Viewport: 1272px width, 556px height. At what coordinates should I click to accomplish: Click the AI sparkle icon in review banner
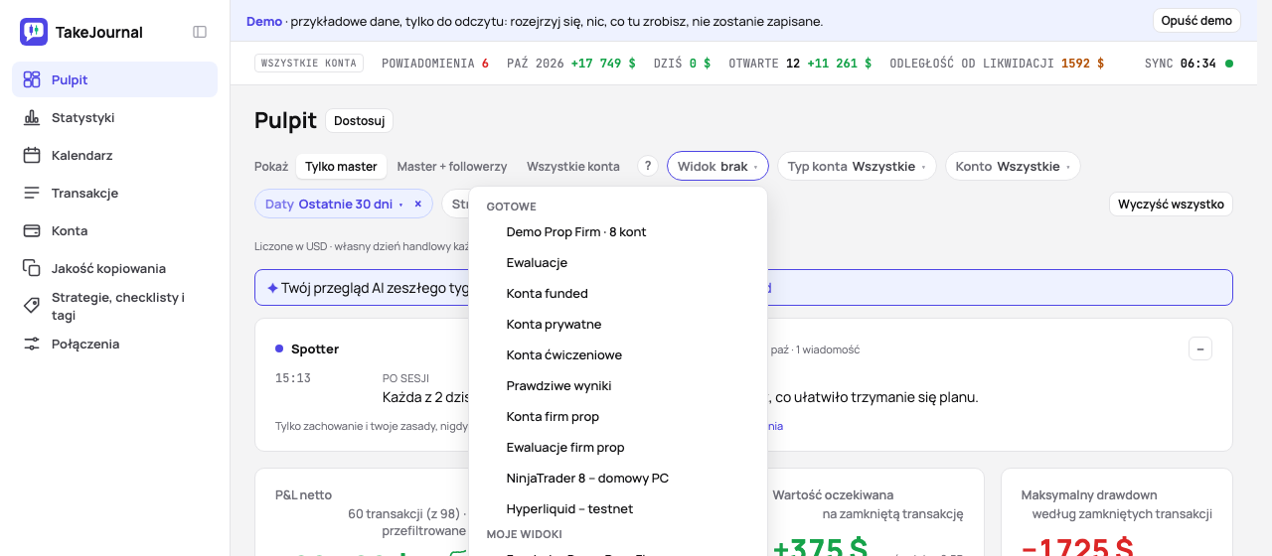click(x=272, y=288)
